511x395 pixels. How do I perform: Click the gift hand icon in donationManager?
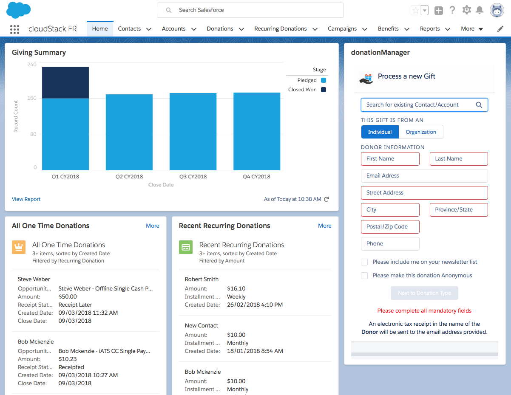pyautogui.click(x=366, y=78)
